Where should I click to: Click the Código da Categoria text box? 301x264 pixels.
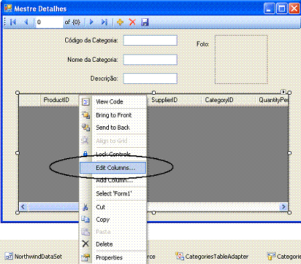click(x=150, y=40)
